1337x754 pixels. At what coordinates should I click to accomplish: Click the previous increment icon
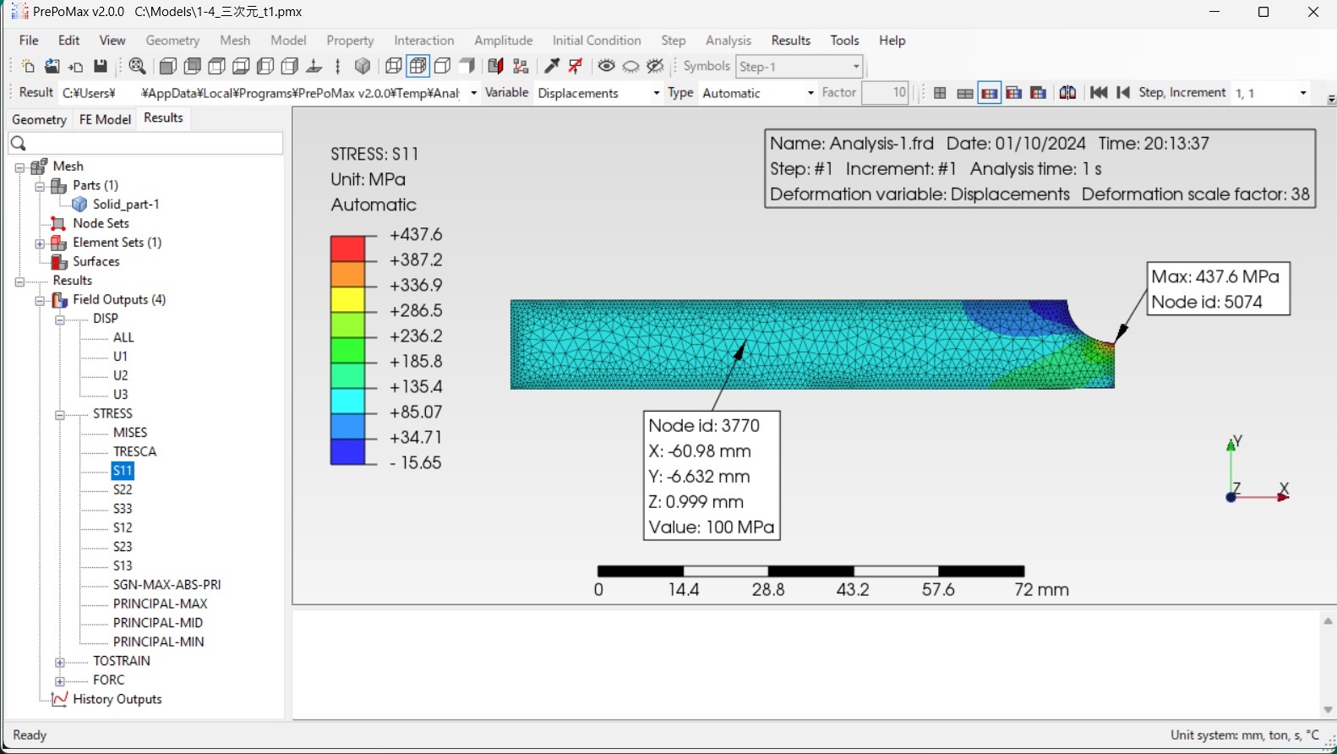1123,93
